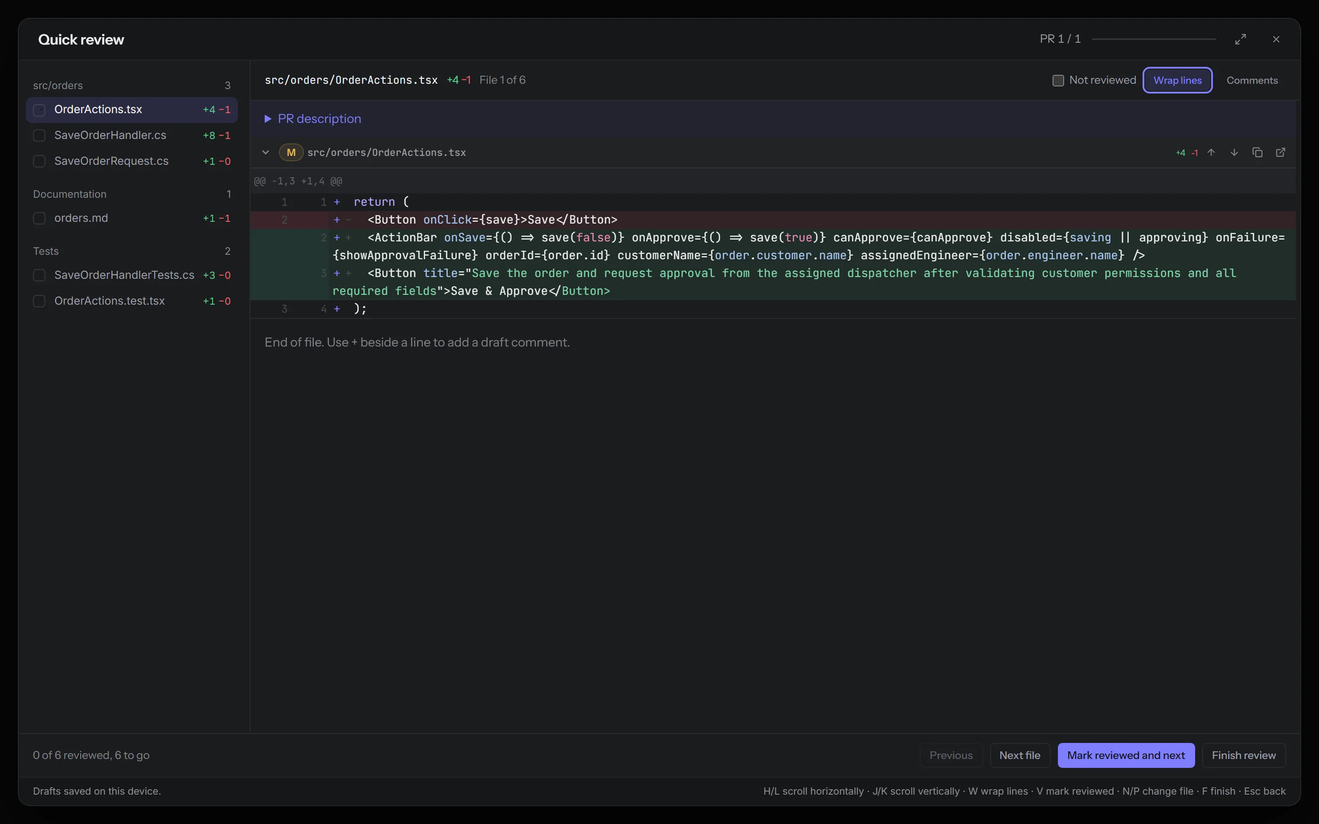Click the 'File 1 of 6' indicator
The image size is (1319, 824).
[502, 80]
